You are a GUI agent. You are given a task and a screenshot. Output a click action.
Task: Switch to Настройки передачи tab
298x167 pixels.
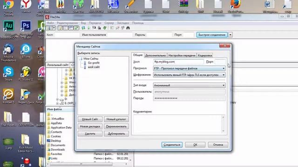pyautogui.click(x=182, y=56)
